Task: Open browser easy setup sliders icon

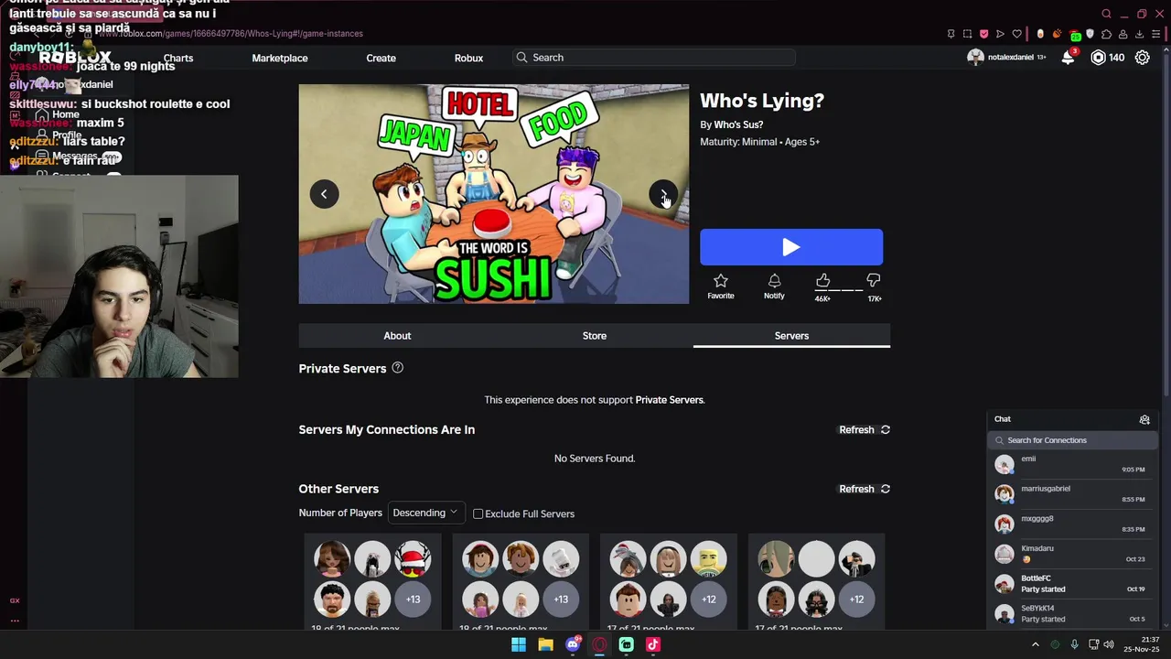Action: [x=1155, y=34]
